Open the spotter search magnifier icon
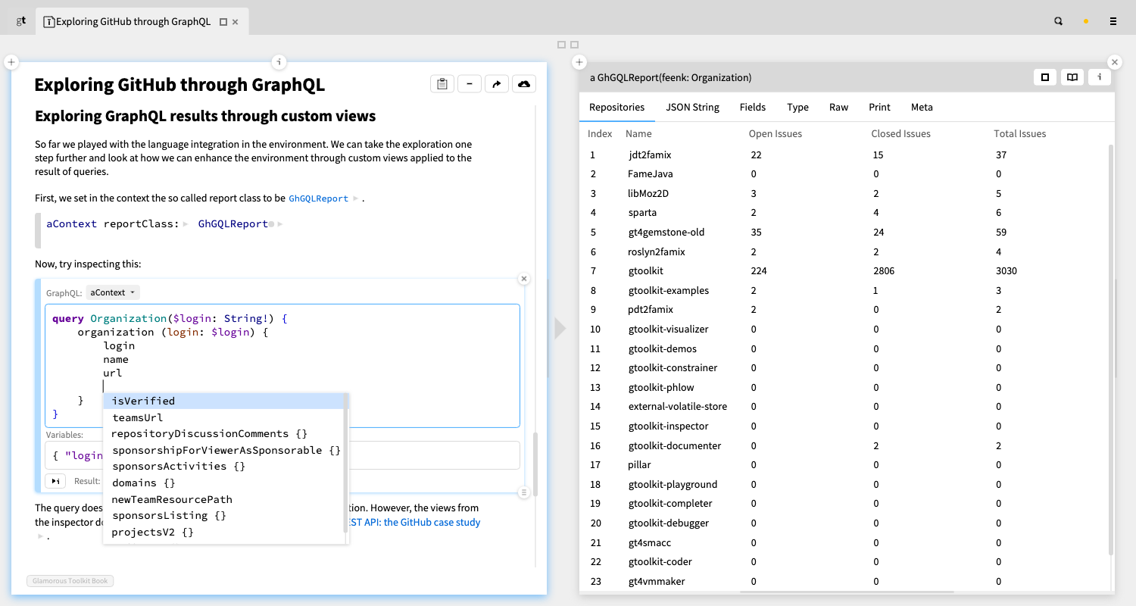Screen dimensions: 1136x606 [x=1059, y=22]
